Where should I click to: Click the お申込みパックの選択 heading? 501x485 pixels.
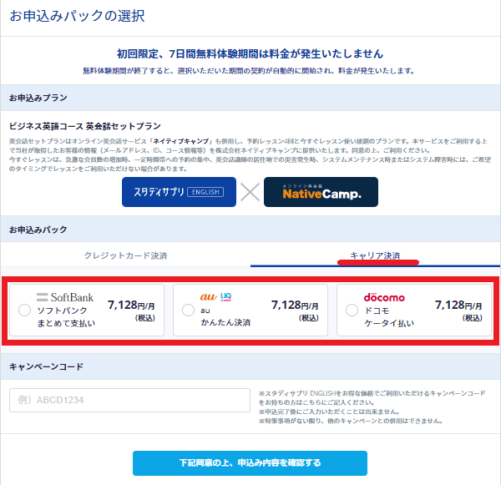pyautogui.click(x=77, y=16)
